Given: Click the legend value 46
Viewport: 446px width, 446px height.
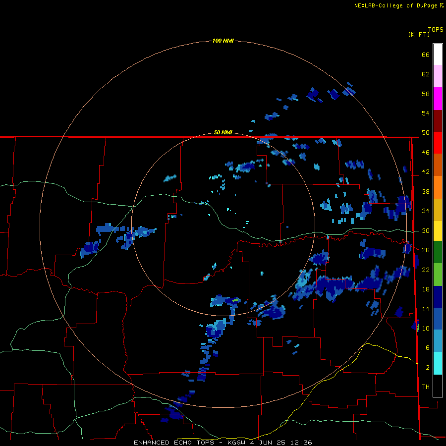Looking at the screenshot, I should (x=426, y=152).
